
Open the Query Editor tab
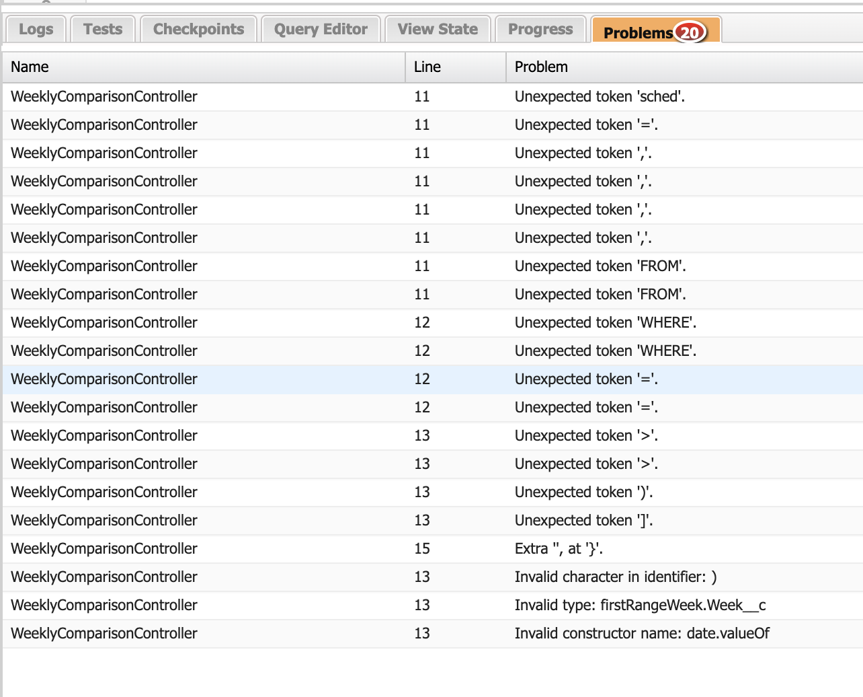[321, 30]
